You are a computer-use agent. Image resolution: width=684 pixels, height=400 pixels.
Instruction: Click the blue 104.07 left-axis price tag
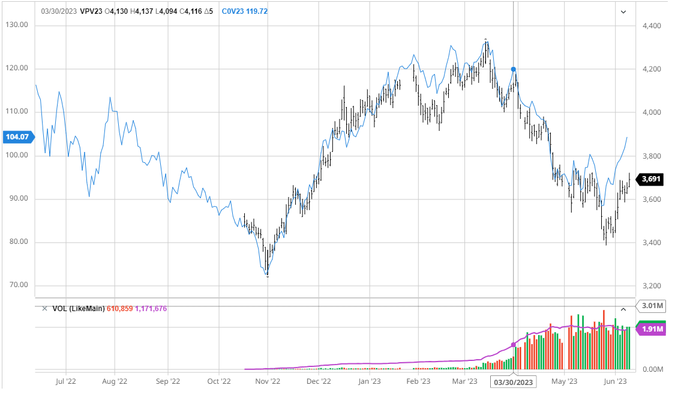(x=17, y=137)
